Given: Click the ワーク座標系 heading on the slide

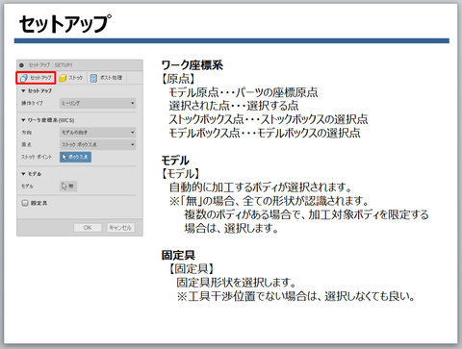Looking at the screenshot, I should (x=192, y=65).
